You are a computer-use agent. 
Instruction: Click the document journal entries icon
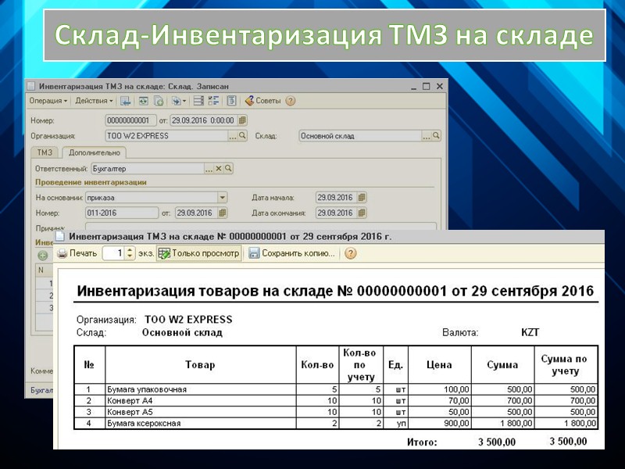click(x=231, y=101)
